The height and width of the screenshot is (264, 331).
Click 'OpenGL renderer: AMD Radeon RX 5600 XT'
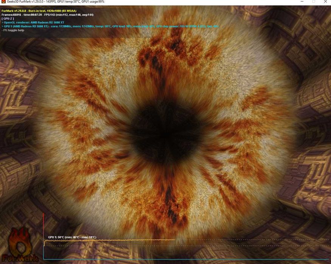tap(33, 22)
